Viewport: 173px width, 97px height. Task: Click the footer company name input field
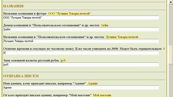(x=81, y=18)
